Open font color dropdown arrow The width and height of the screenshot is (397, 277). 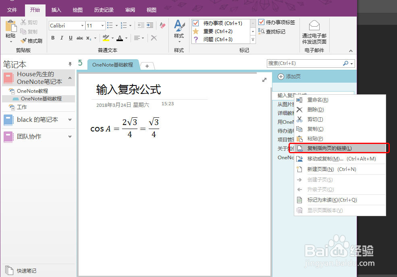pyautogui.click(x=126, y=38)
